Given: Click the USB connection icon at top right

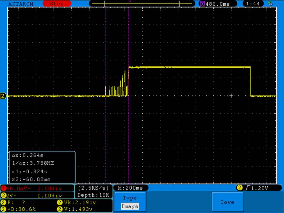Looking at the screenshot, I should (270, 4).
